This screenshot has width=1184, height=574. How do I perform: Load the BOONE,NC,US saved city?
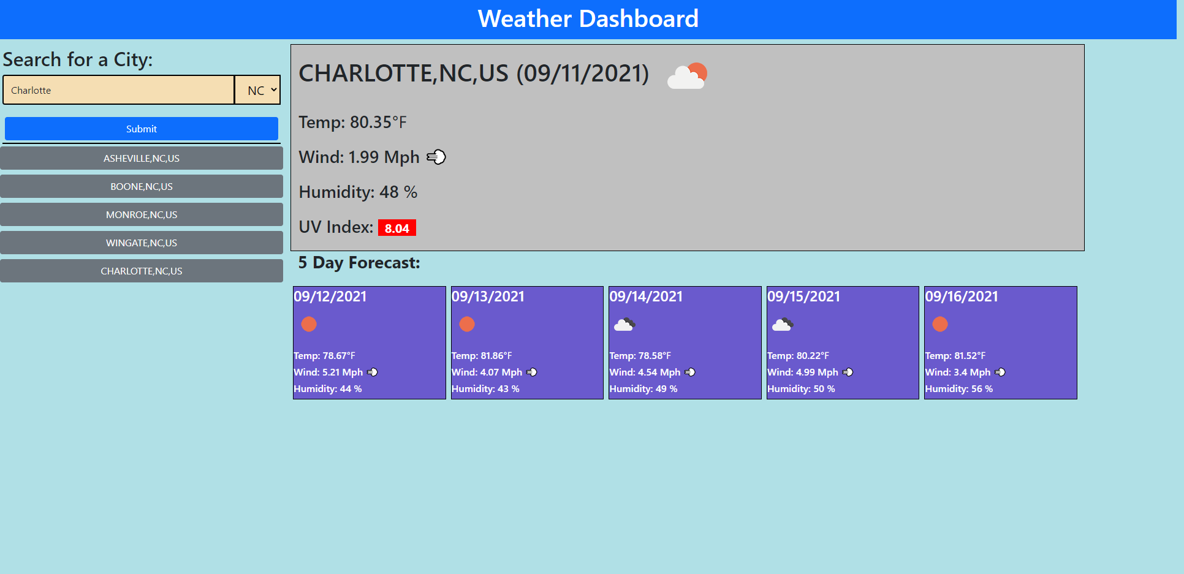tap(142, 186)
